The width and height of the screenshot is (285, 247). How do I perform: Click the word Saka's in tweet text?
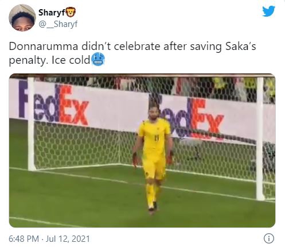(x=240, y=47)
